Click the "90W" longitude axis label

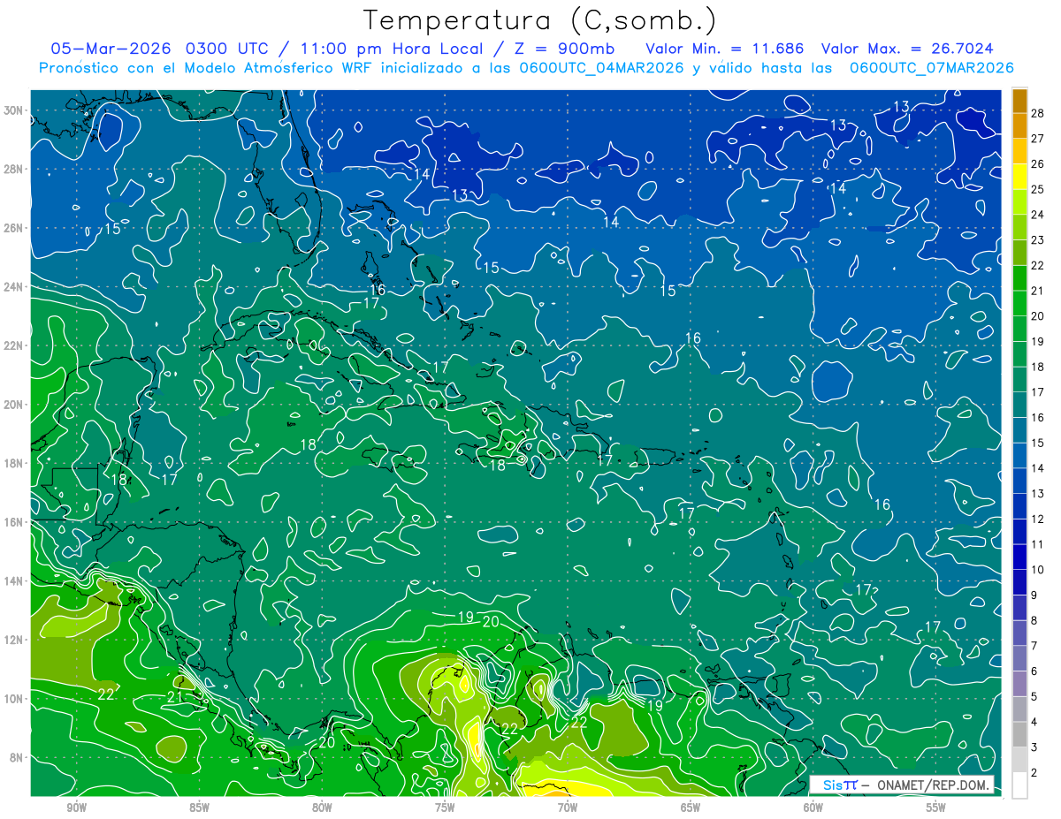tap(76, 808)
